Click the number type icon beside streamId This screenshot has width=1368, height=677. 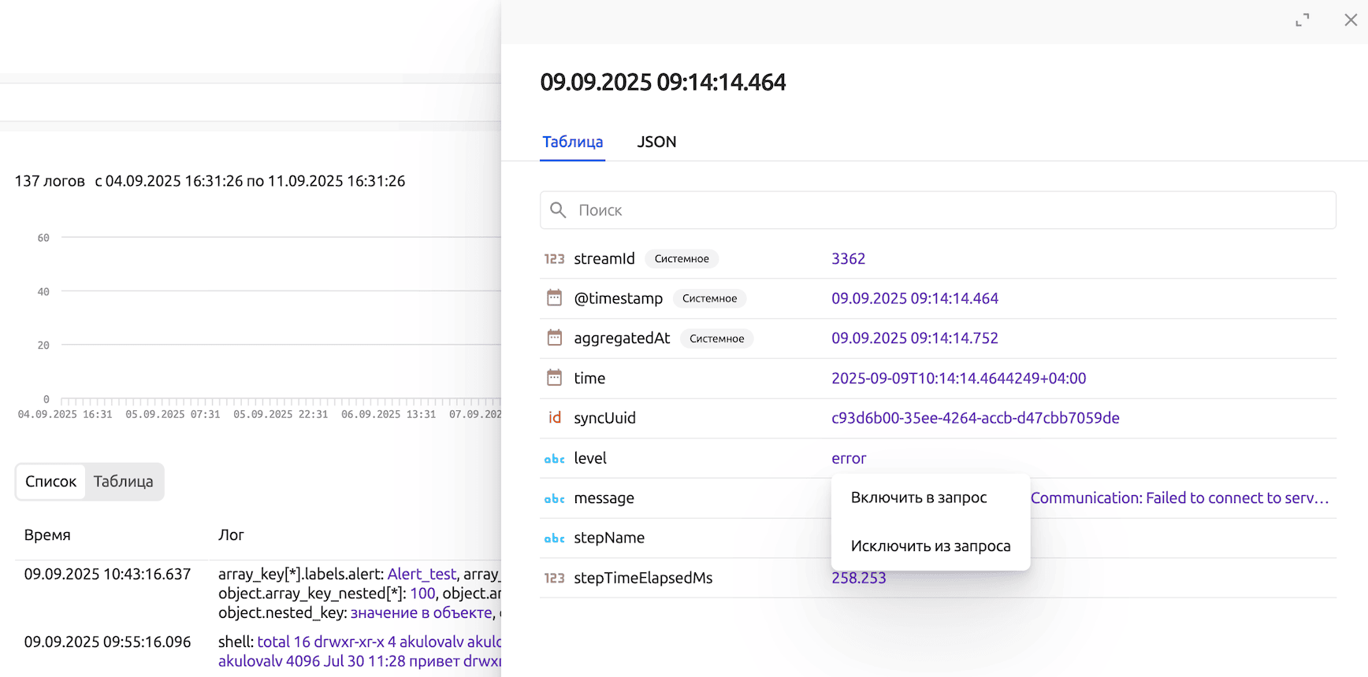[x=554, y=259]
